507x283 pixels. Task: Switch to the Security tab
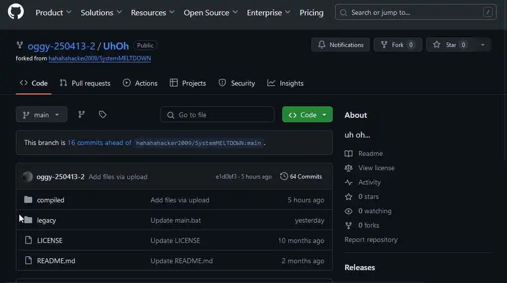(237, 83)
